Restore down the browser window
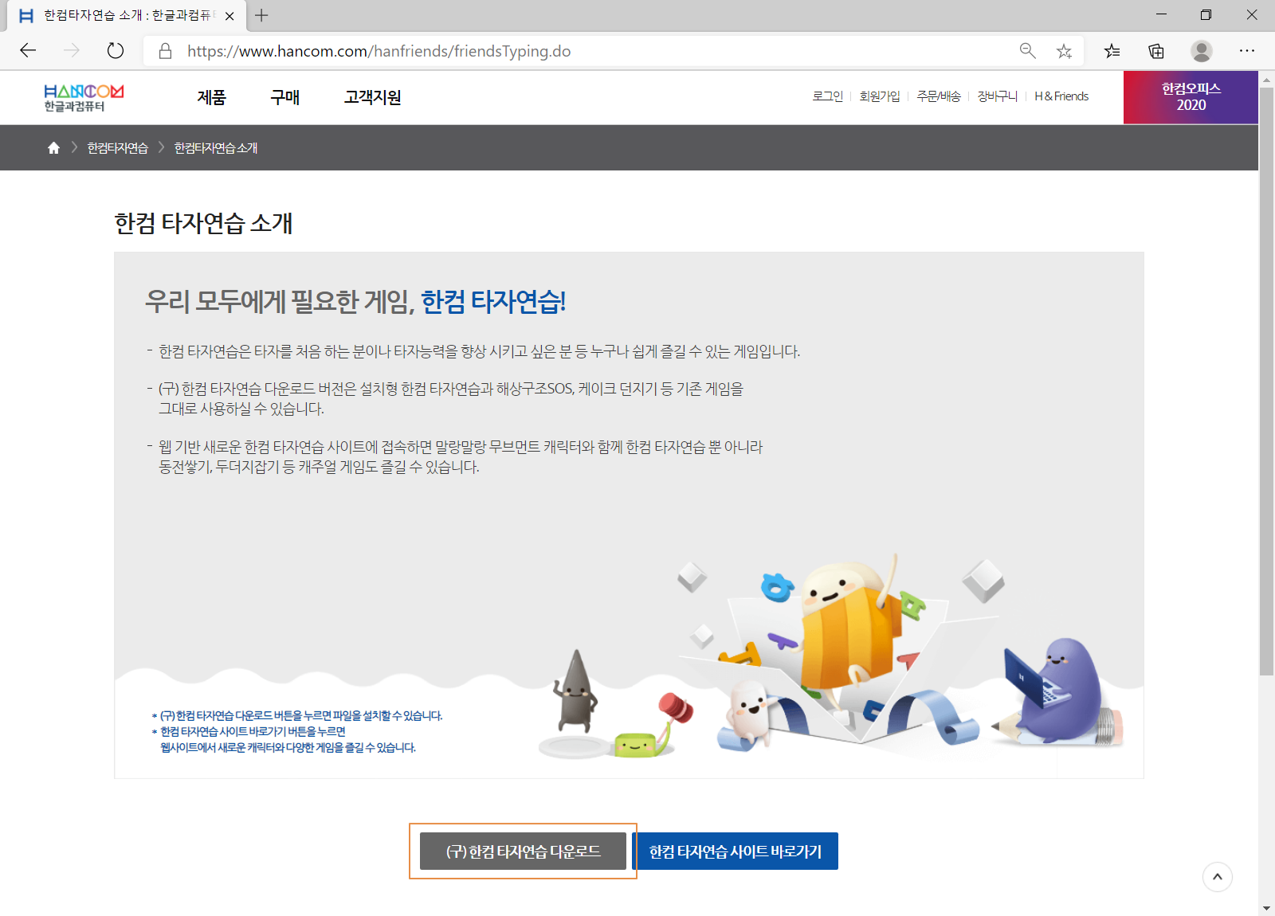 (1206, 15)
